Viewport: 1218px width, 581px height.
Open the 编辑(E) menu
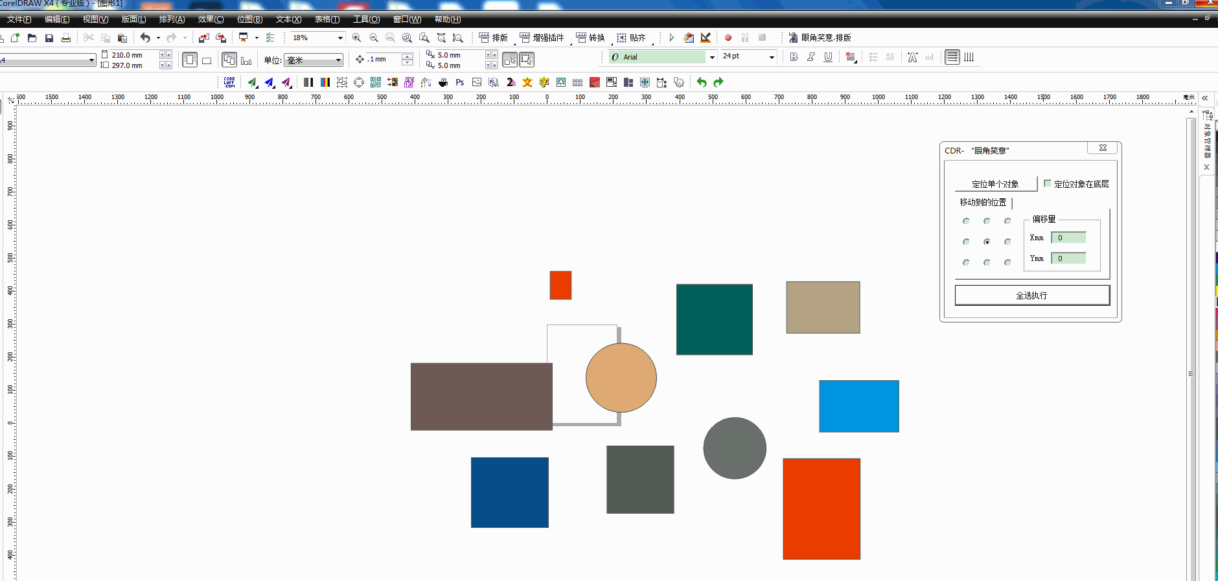point(57,19)
